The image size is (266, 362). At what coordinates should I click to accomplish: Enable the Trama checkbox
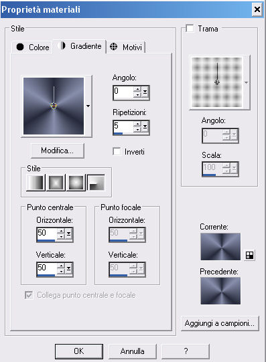coord(190,29)
